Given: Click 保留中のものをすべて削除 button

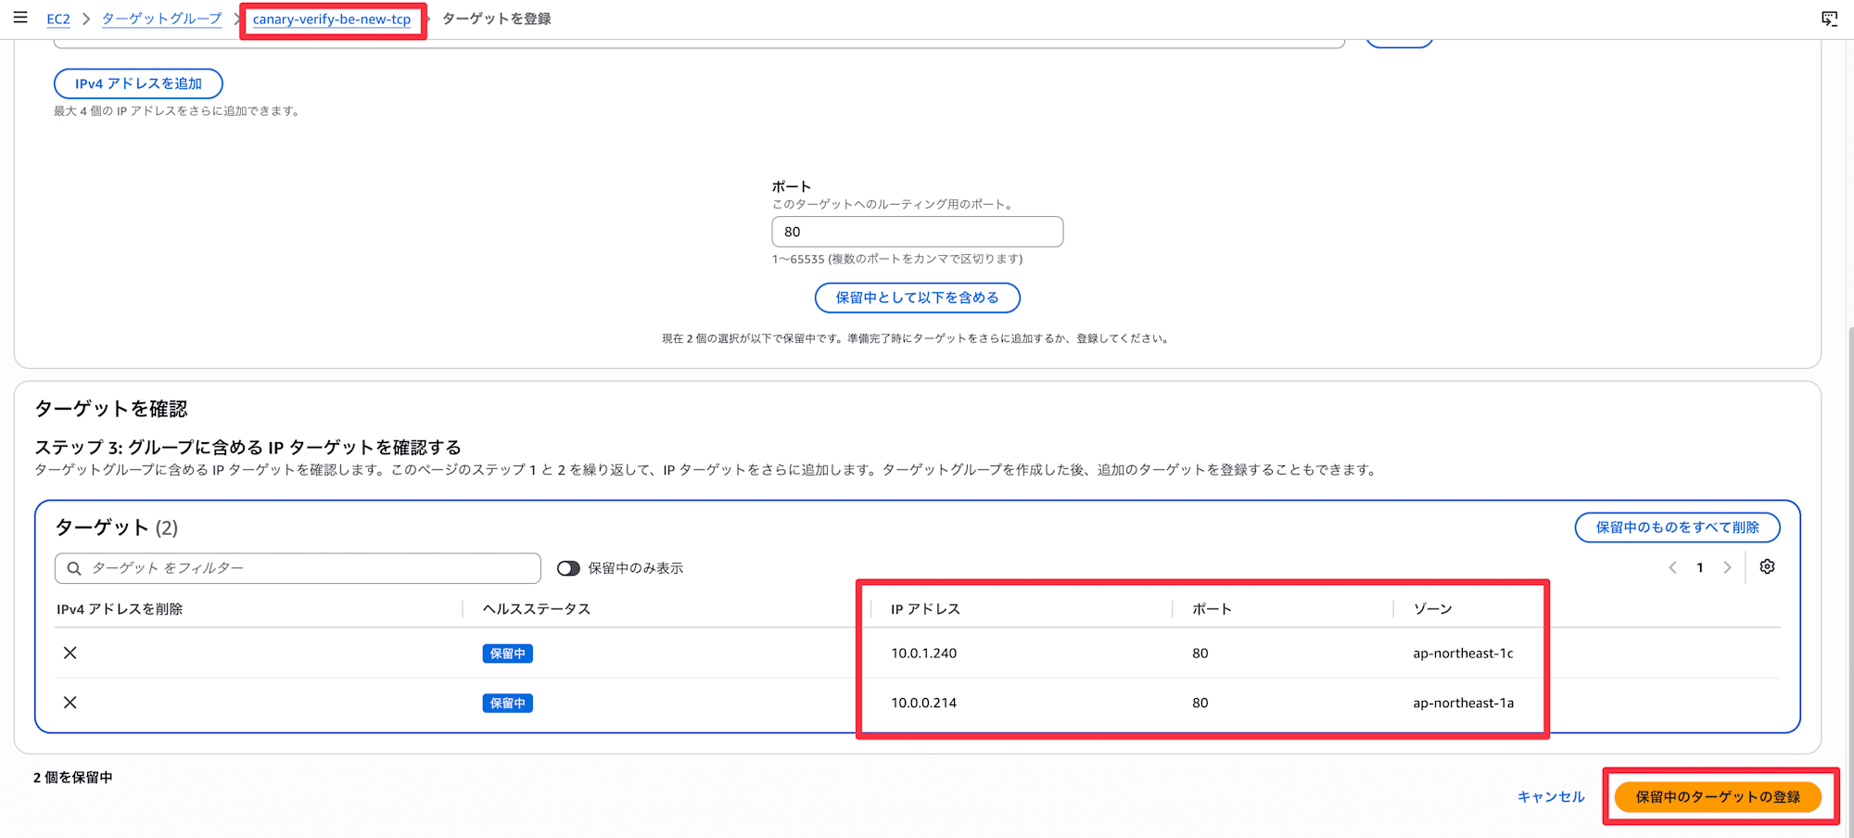Looking at the screenshot, I should click(x=1677, y=527).
